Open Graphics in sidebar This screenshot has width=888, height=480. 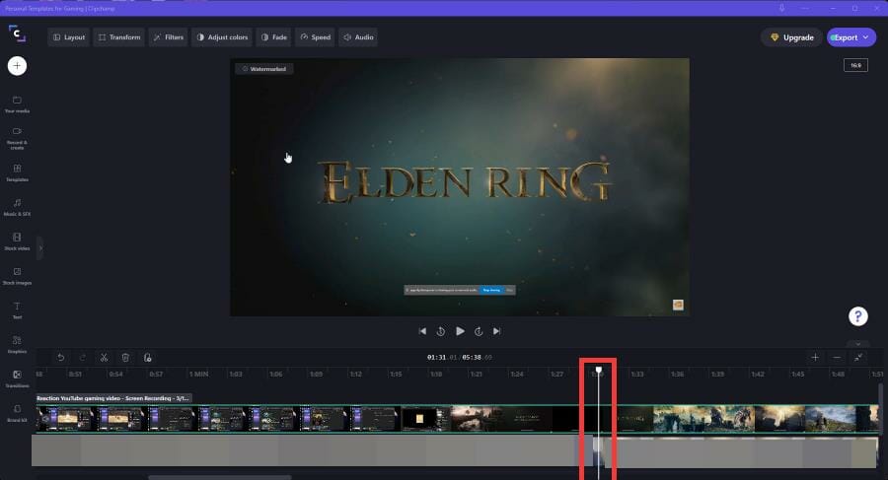pyautogui.click(x=17, y=345)
